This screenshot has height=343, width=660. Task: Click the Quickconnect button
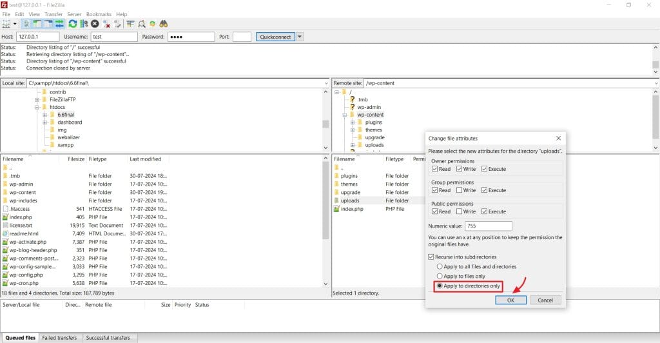tap(276, 37)
